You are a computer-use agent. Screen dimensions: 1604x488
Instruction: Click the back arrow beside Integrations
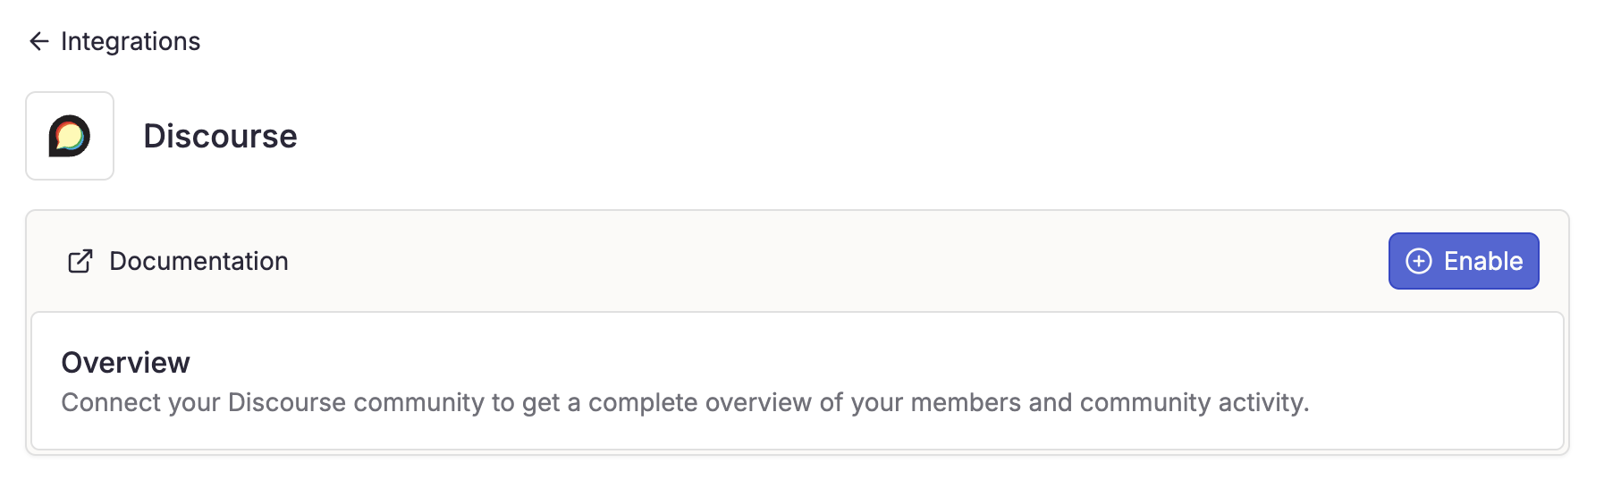click(x=38, y=41)
